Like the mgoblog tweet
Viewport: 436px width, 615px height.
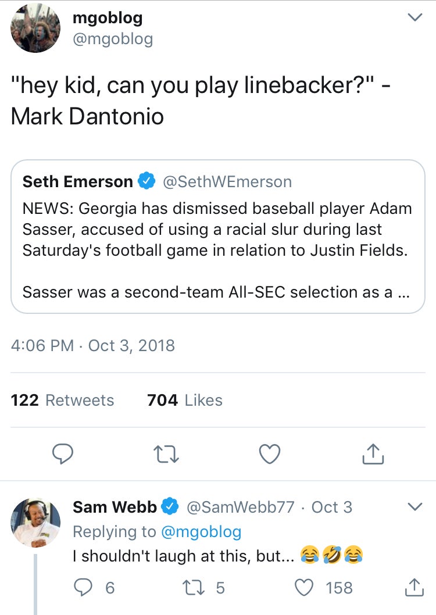click(269, 455)
